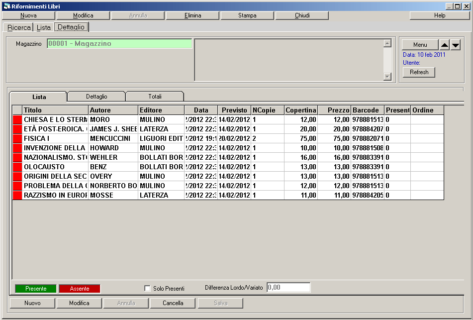
Task: Select the row ORIGINI DELLA SEC
Action: tap(228, 176)
